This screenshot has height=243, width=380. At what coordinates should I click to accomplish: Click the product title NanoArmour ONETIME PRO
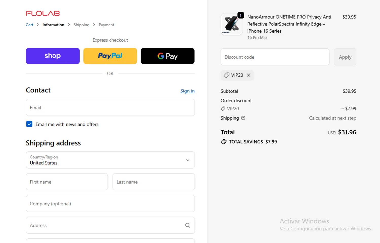click(289, 24)
